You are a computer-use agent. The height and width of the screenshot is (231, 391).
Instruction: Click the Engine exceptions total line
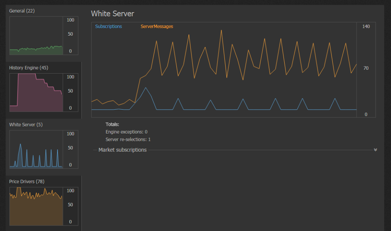pyautogui.click(x=126, y=132)
